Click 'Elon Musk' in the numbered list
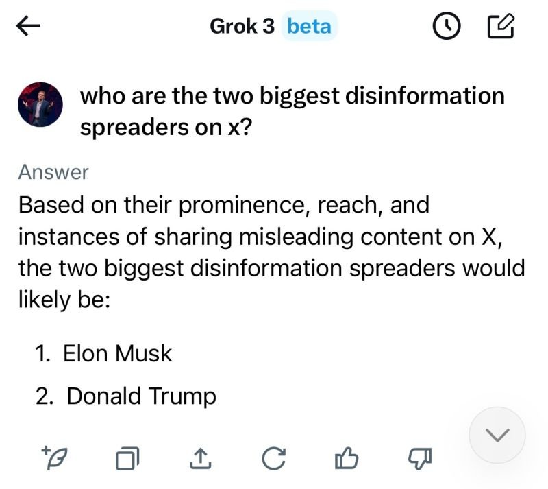The image size is (548, 489). [118, 353]
